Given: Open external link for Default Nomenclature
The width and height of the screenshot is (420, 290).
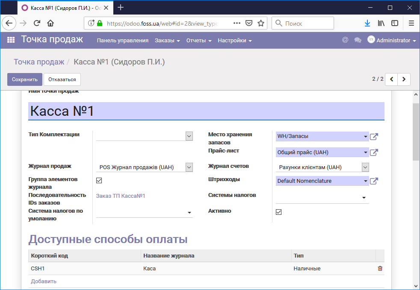Looking at the screenshot, I should pos(374,181).
